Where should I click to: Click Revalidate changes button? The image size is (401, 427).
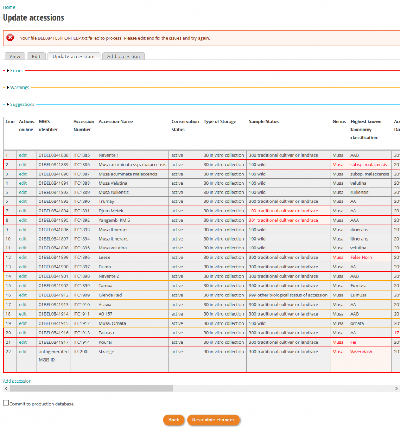pyautogui.click(x=213, y=420)
